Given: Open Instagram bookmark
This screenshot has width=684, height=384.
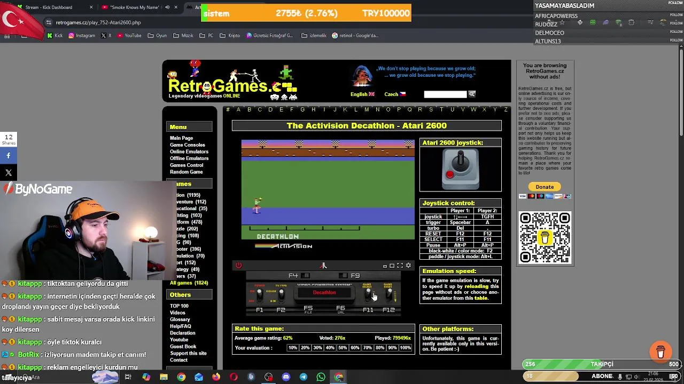Looking at the screenshot, I should (x=81, y=36).
